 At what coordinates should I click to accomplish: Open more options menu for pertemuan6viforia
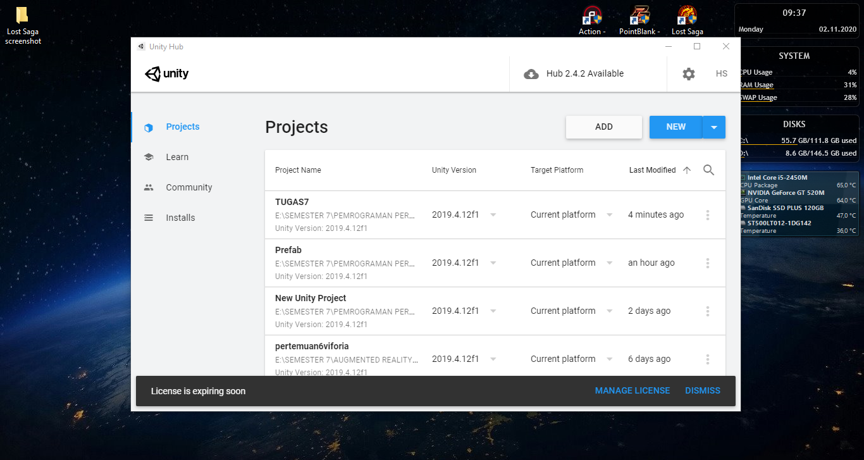708,359
